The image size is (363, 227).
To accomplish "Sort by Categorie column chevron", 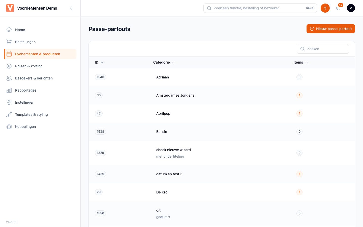I will click(x=173, y=63).
